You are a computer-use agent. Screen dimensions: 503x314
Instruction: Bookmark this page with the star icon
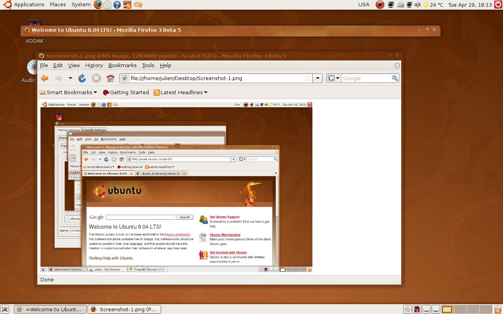pyautogui.click(x=308, y=78)
